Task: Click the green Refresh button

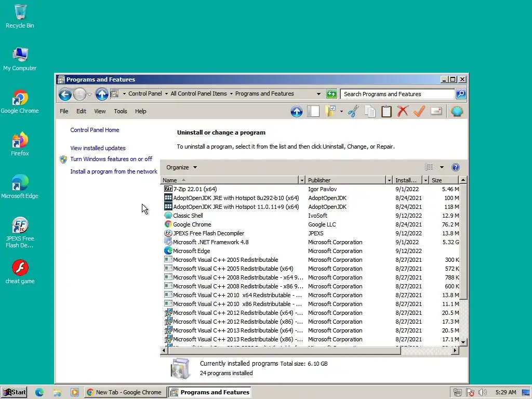Action: pos(331,94)
